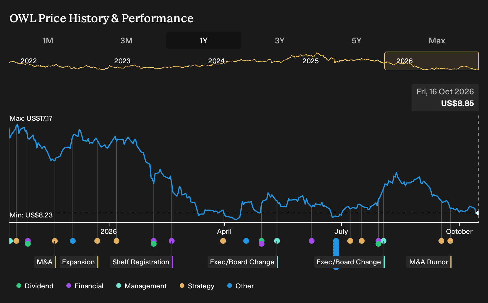
Task: Toggle the Other legend filter
Action: (x=240, y=286)
